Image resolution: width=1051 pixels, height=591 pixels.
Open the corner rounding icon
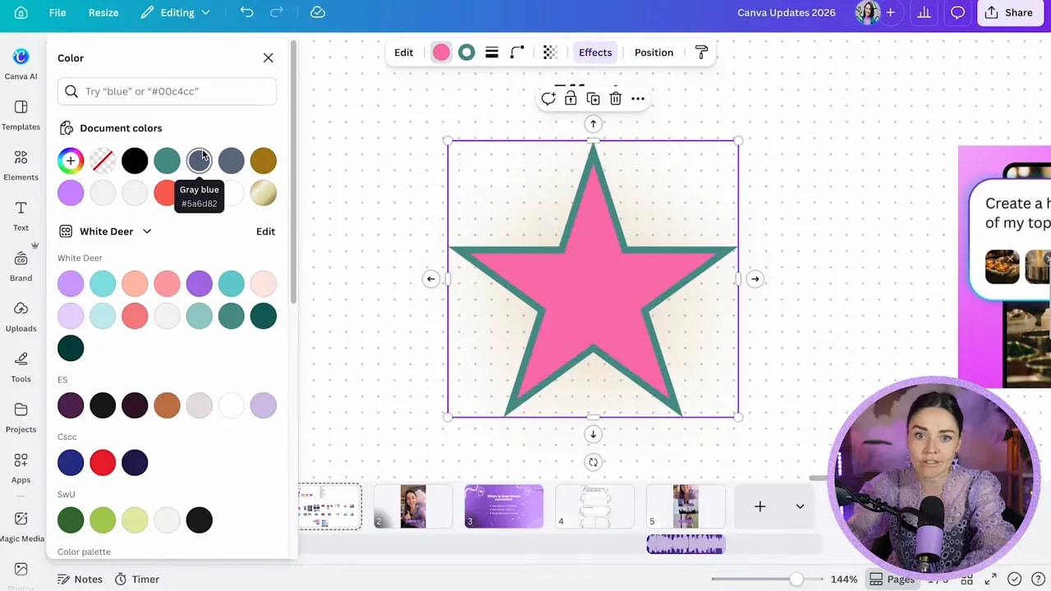(x=517, y=53)
